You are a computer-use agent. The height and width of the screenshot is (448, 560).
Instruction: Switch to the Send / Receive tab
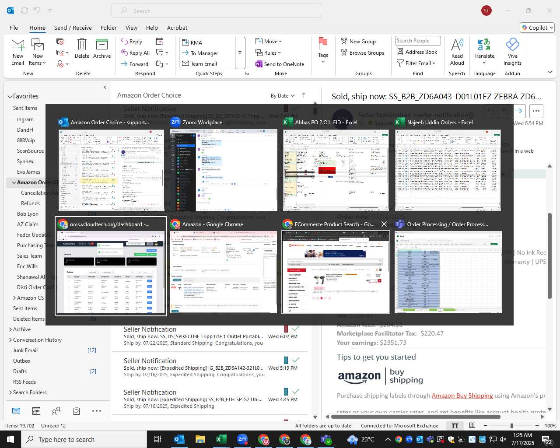pyautogui.click(x=73, y=28)
